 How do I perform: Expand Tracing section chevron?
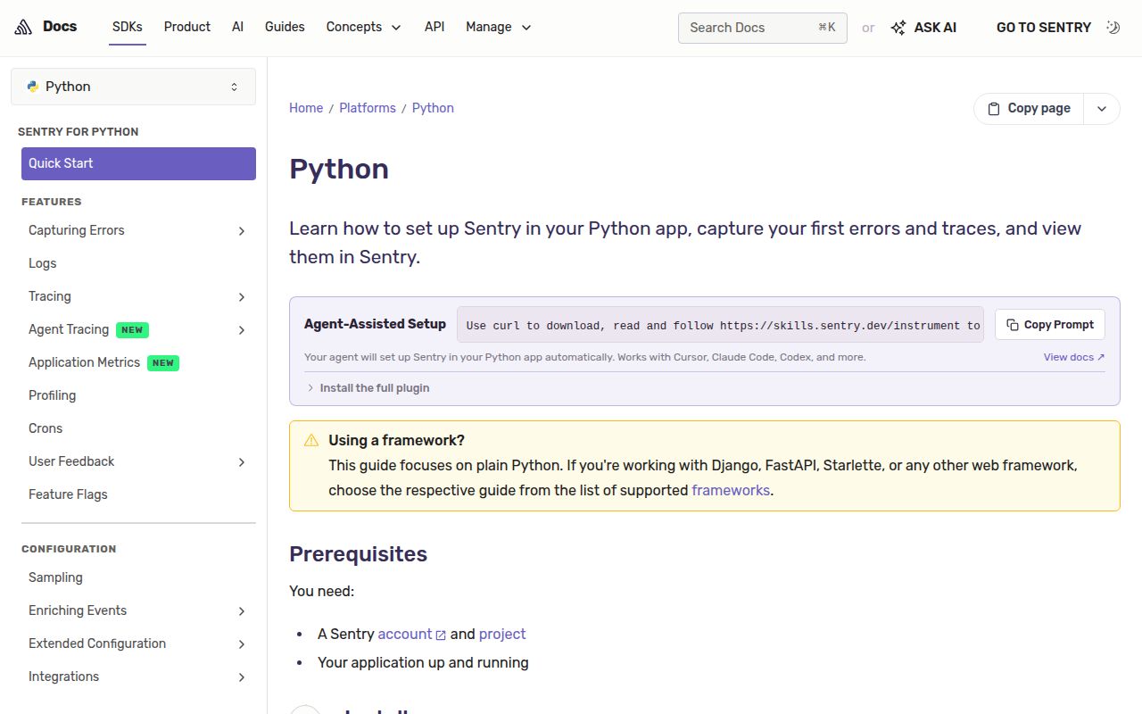(242, 297)
